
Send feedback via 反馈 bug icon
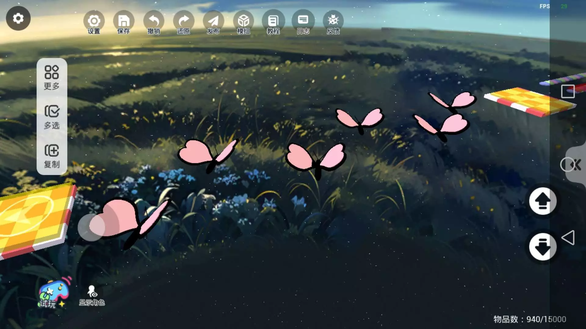333,22
